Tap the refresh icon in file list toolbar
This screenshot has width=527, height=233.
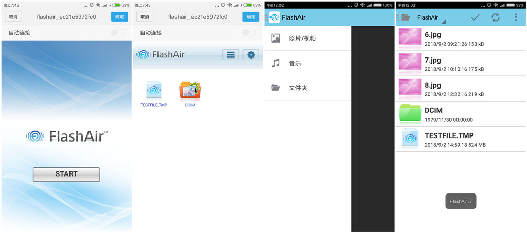point(496,17)
